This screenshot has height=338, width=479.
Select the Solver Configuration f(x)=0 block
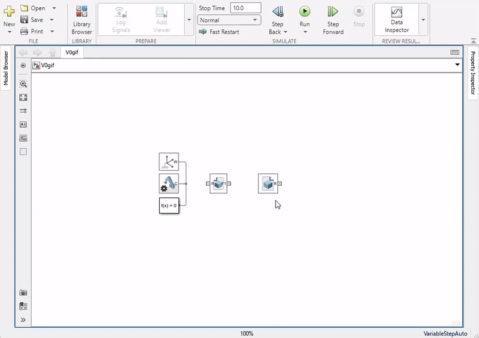pyautogui.click(x=169, y=205)
